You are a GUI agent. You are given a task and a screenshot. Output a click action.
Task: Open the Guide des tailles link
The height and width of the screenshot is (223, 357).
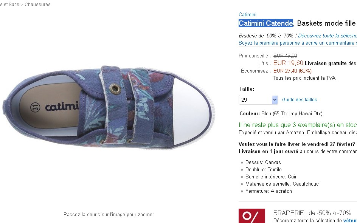[x=300, y=100]
